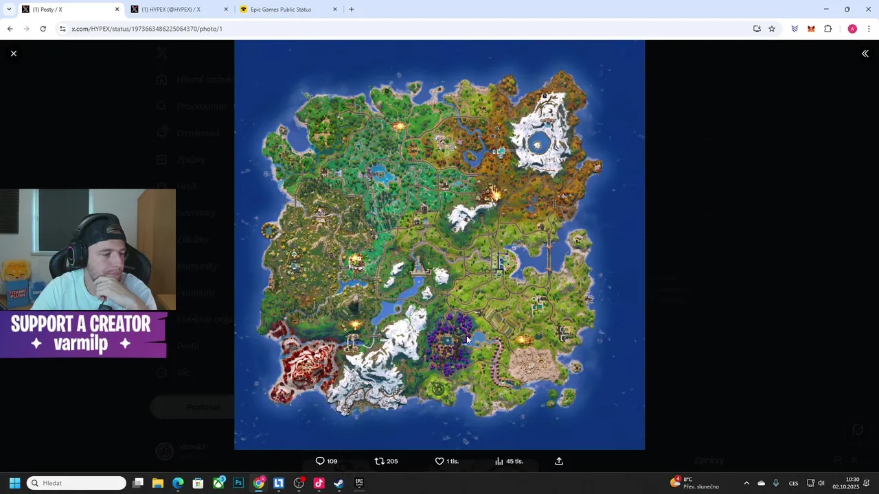Image resolution: width=879 pixels, height=494 pixels.
Task: Open network settings tray icon
Action: pos(810,483)
